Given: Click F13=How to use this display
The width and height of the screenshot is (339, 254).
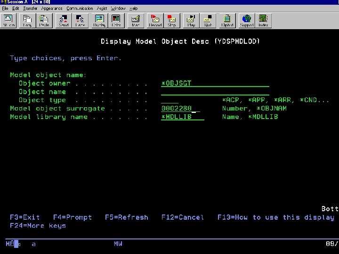Looking at the screenshot, I should coord(276,217).
